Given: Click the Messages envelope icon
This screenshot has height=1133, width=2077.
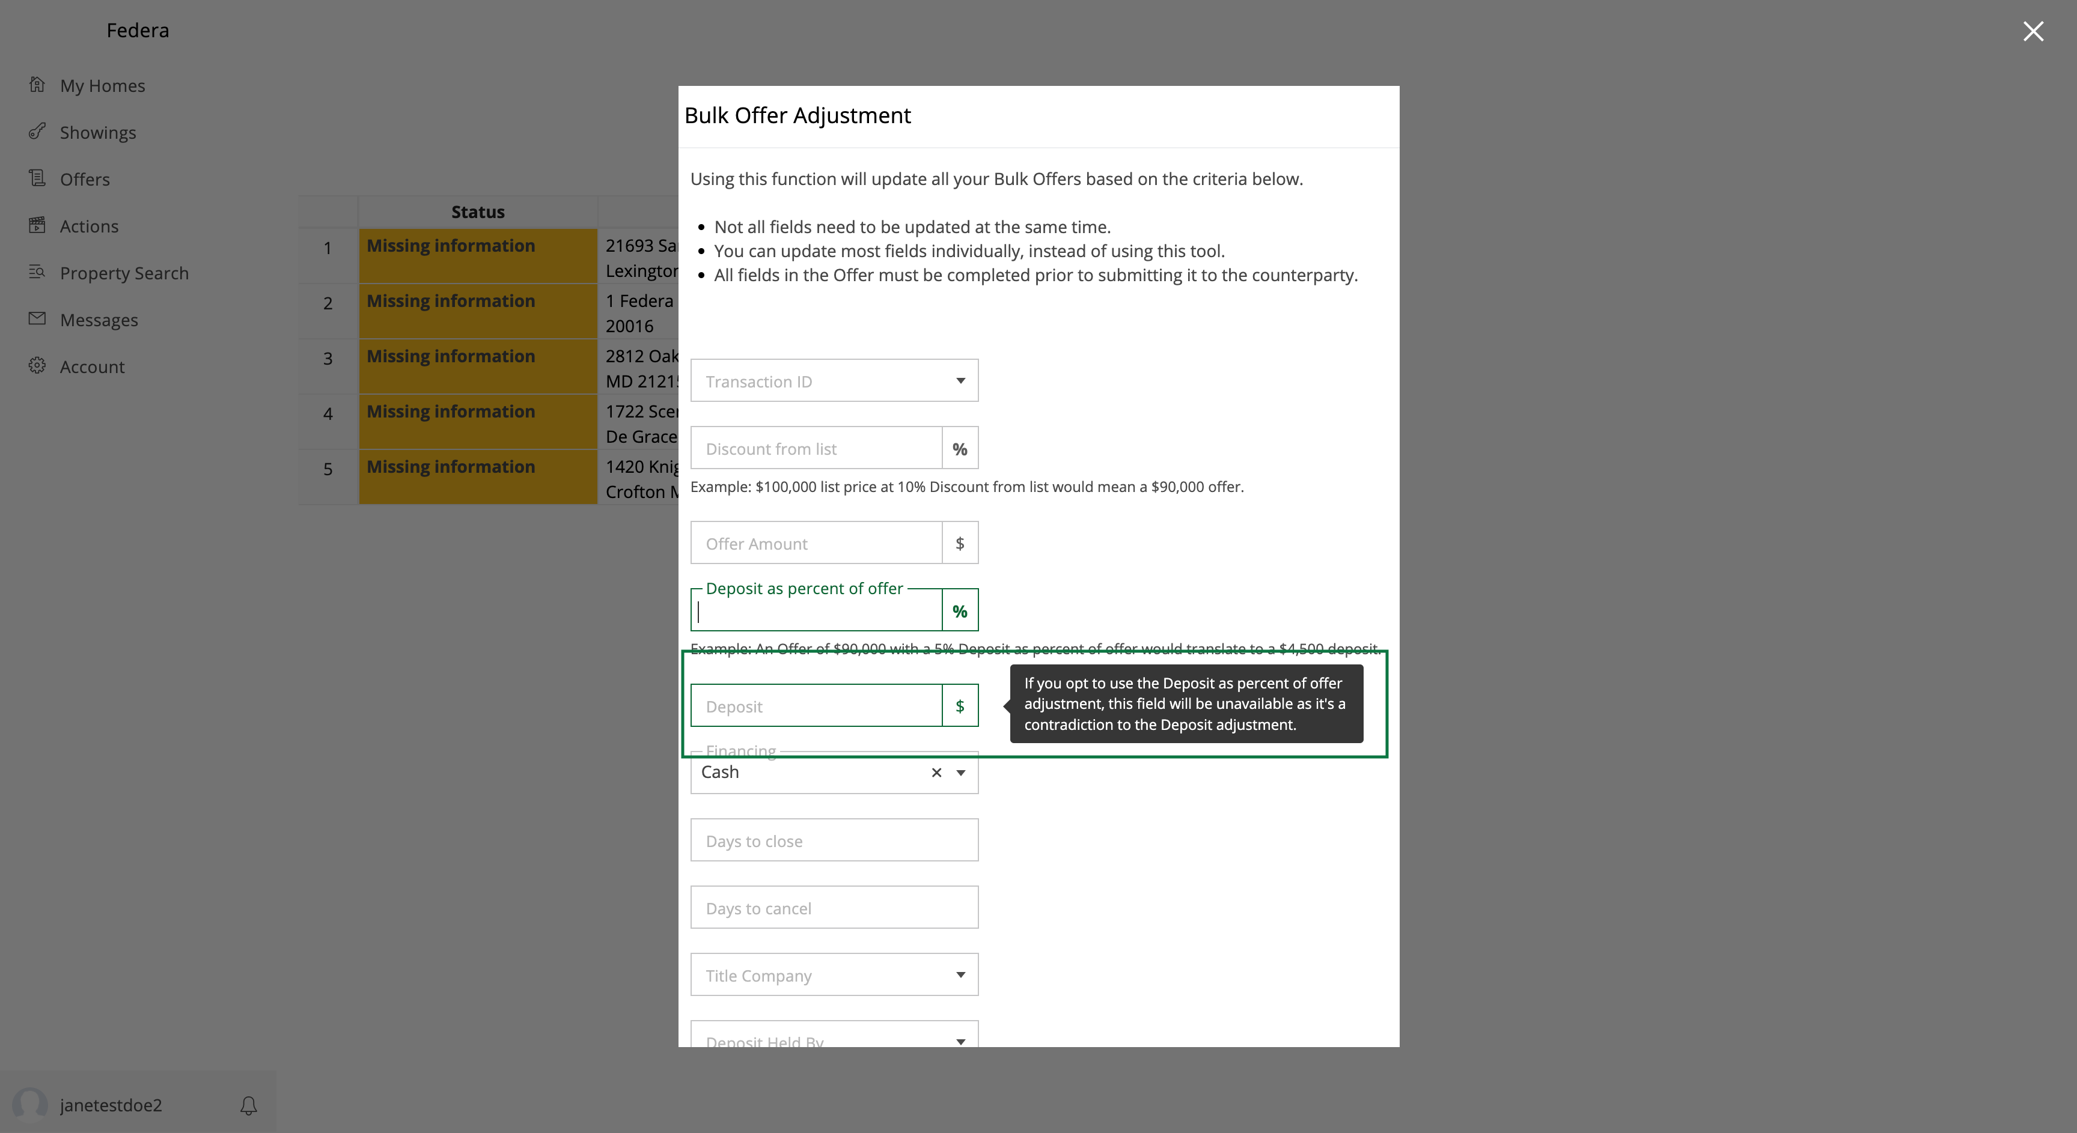Looking at the screenshot, I should [x=37, y=318].
